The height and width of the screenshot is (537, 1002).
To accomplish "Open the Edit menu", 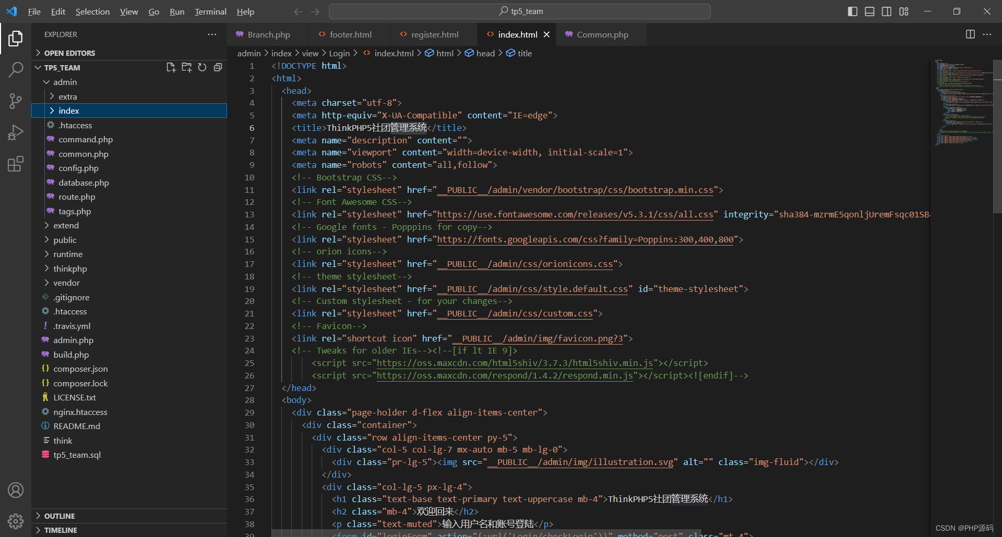I will pos(58,11).
